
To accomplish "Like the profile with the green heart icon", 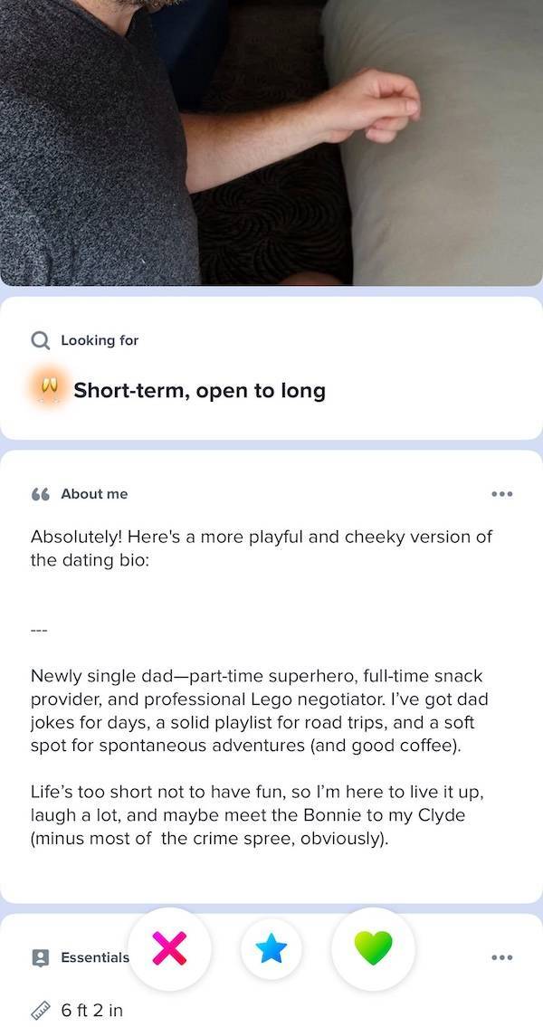I will coord(374,948).
